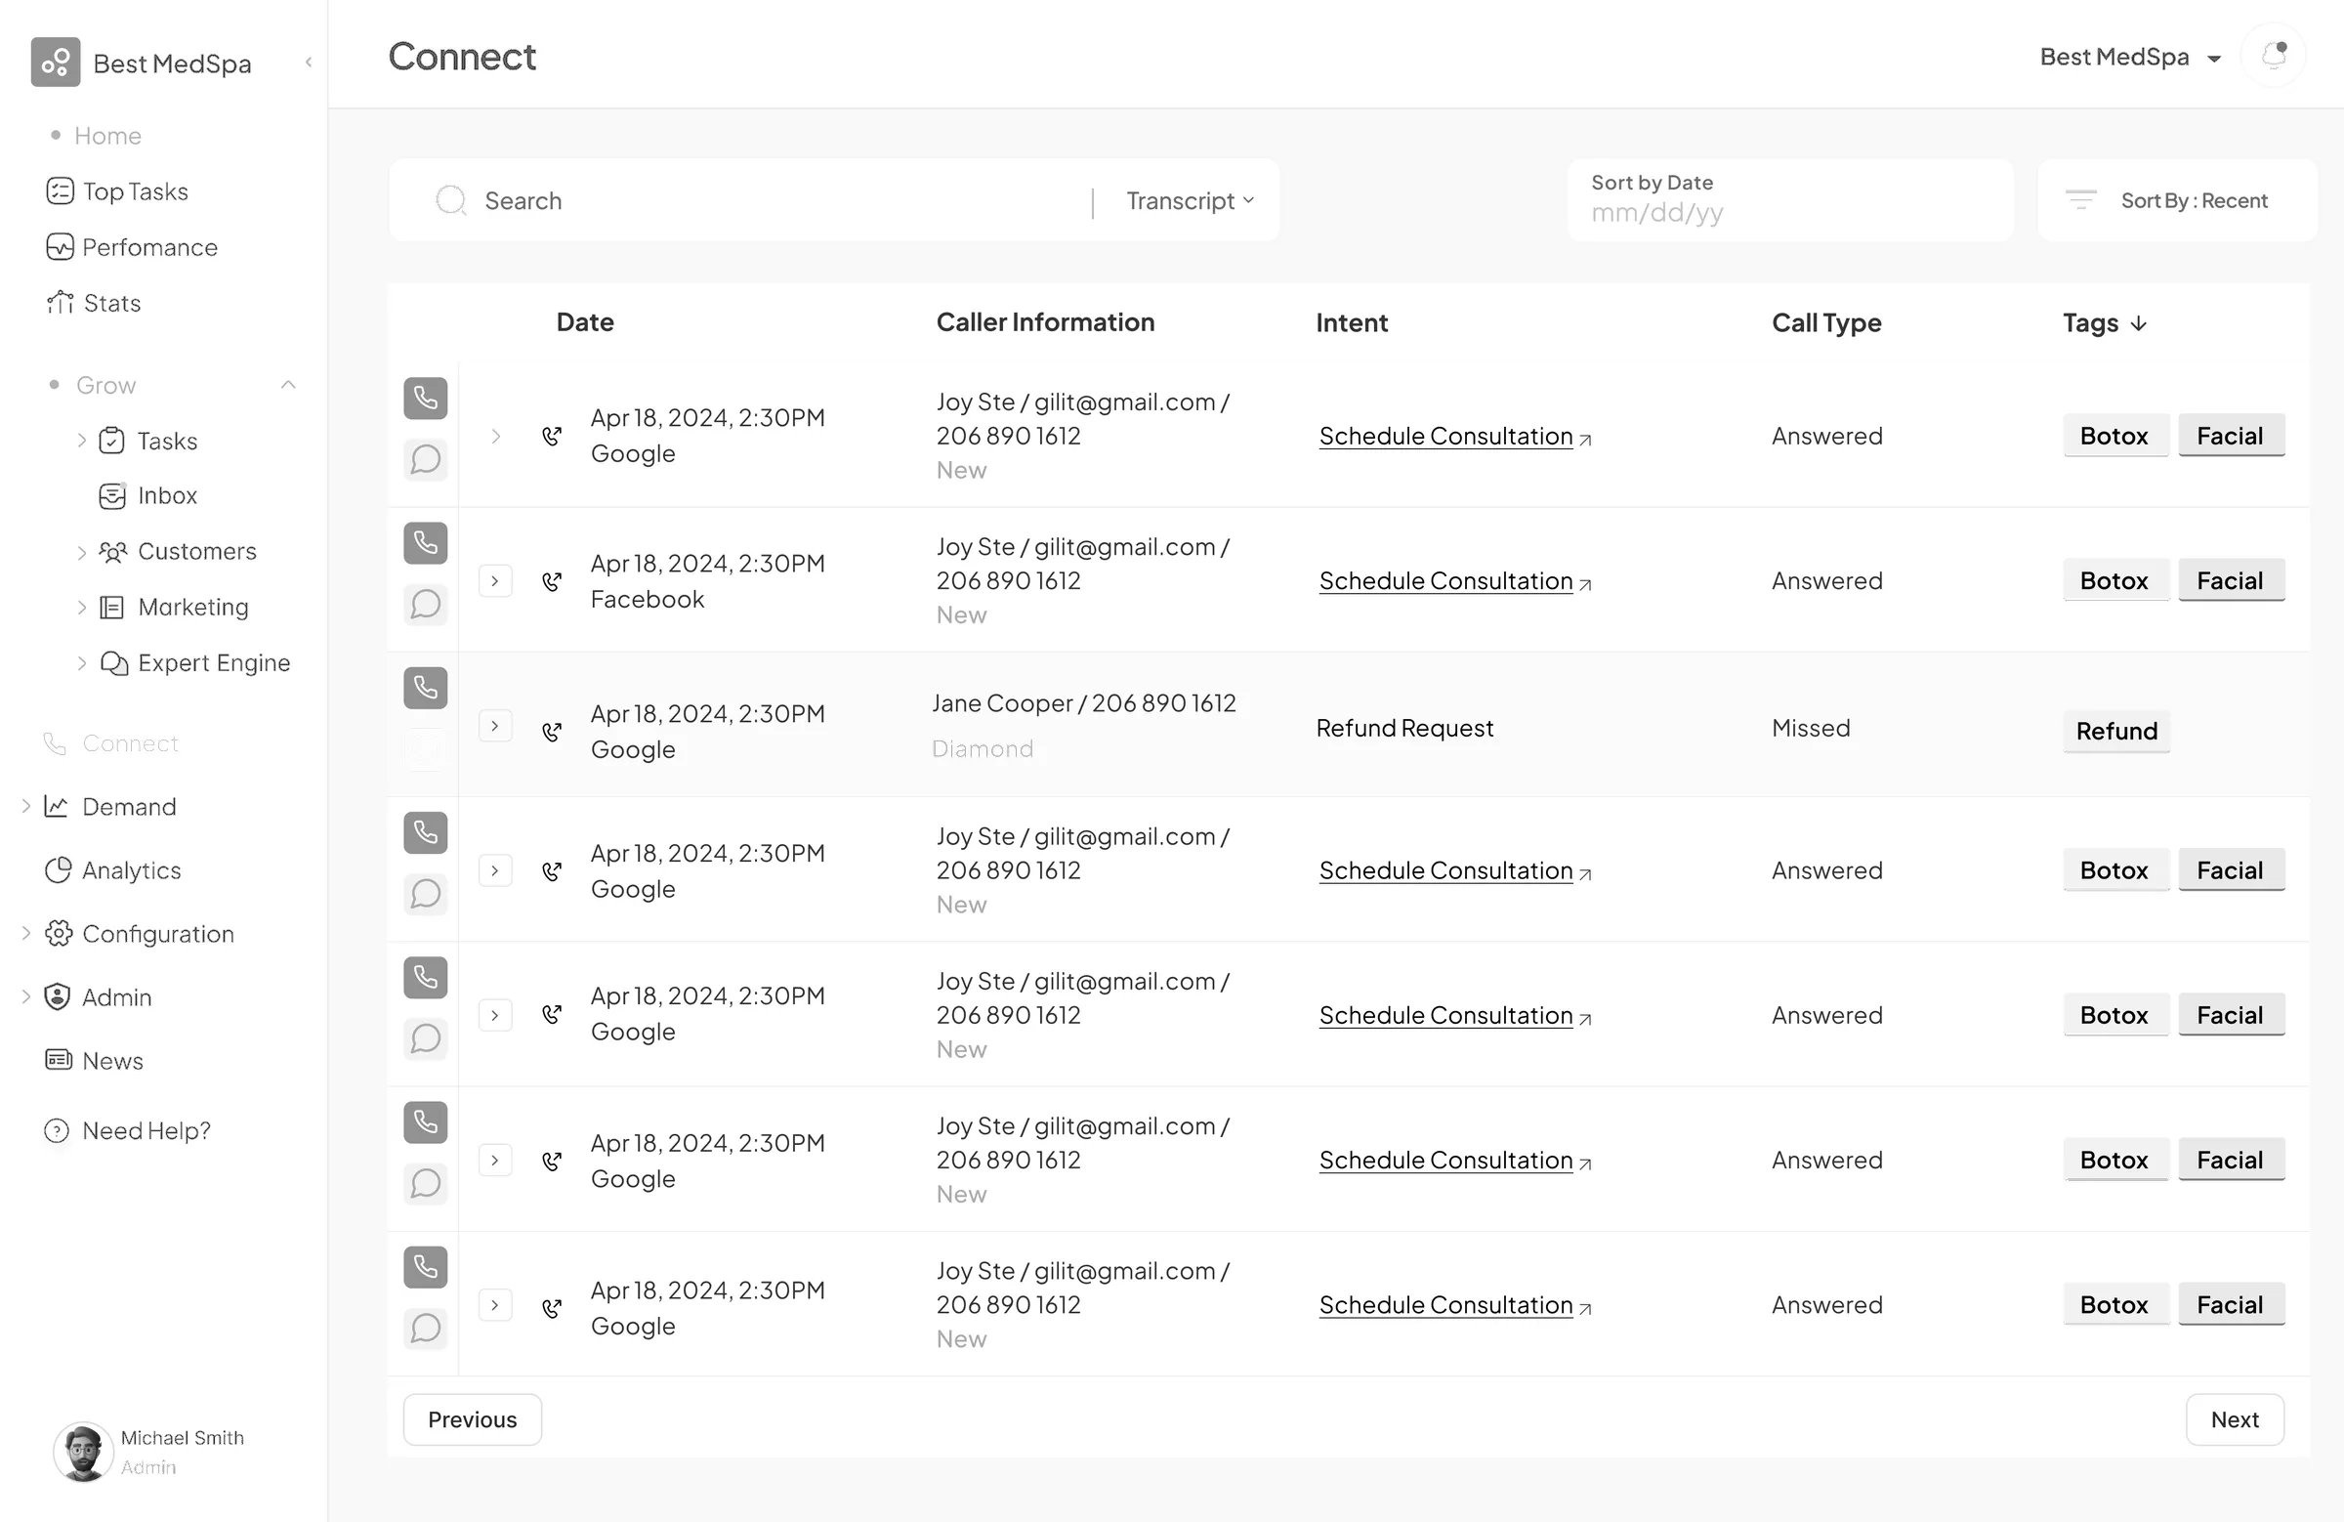Viewport: 2344px width, 1522px height.
Task: Click the Sort by Date field
Action: 1789,200
